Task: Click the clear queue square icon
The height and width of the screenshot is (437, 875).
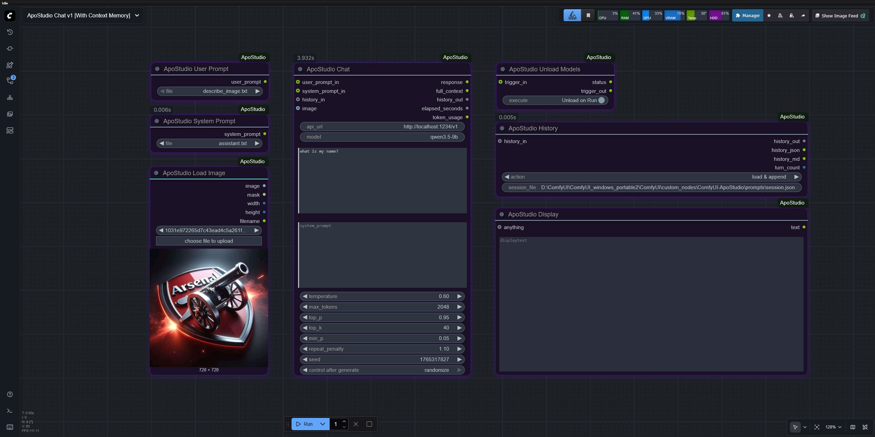Action: (x=369, y=424)
